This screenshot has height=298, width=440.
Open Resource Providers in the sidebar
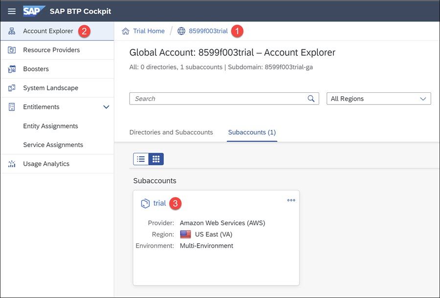tap(57, 50)
